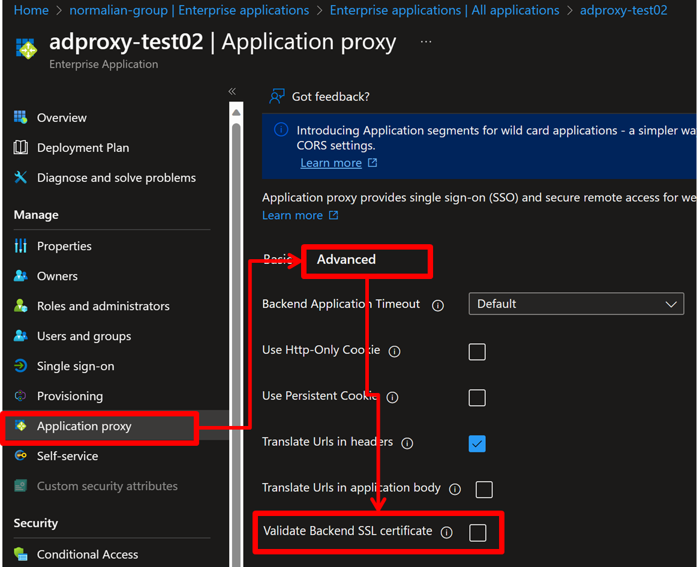Collapse the sidebar with double chevron
This screenshot has width=697, height=567.
232,91
